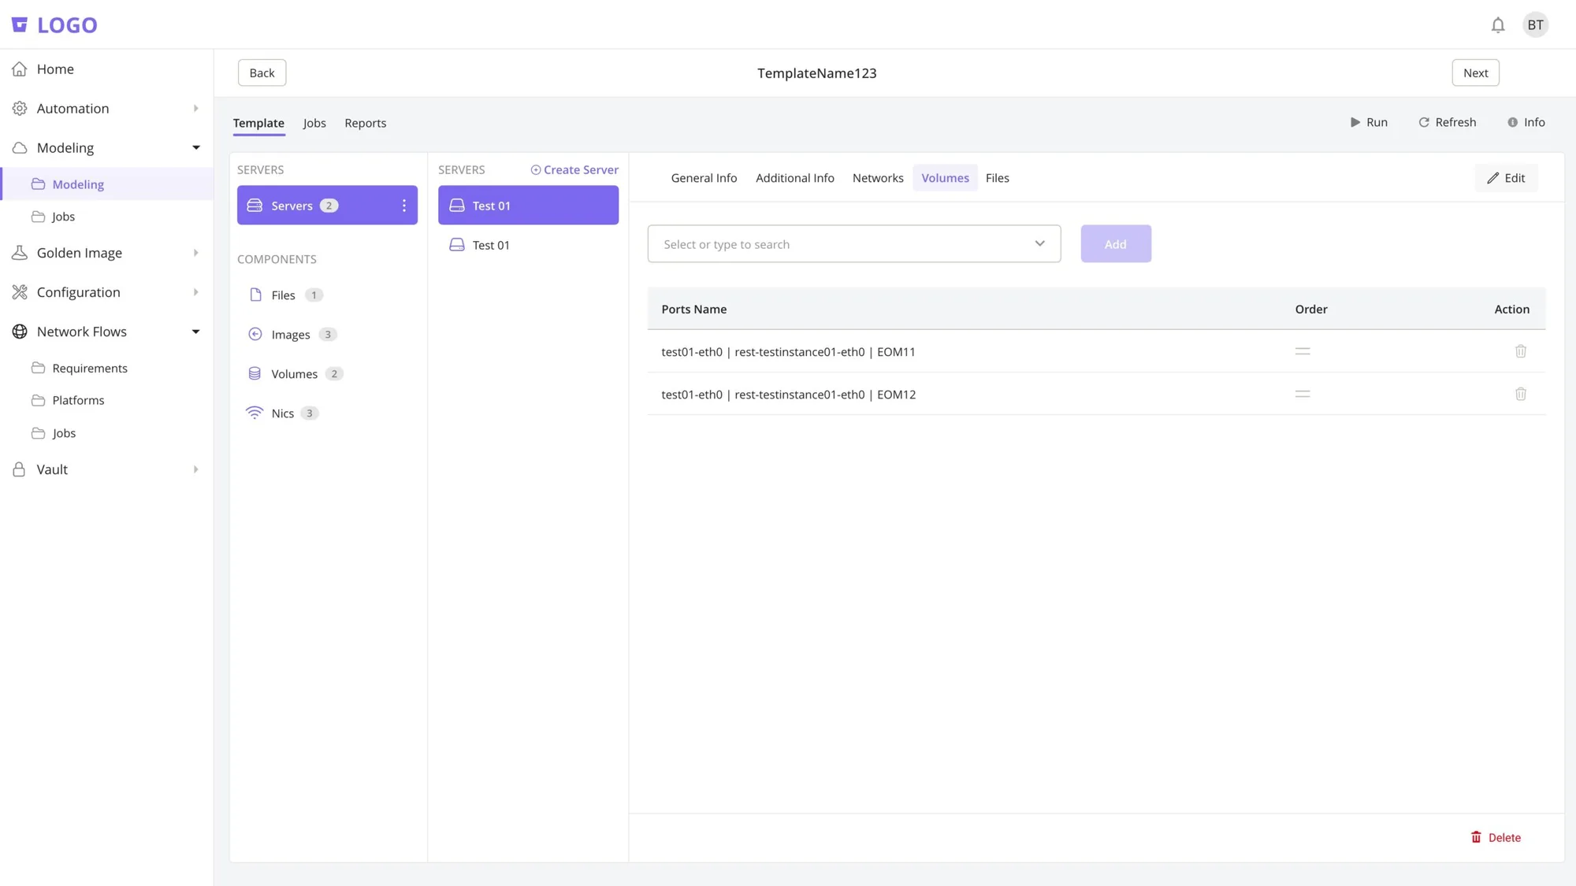This screenshot has width=1576, height=886.
Task: Switch to the Jobs tab
Action: pyautogui.click(x=314, y=123)
